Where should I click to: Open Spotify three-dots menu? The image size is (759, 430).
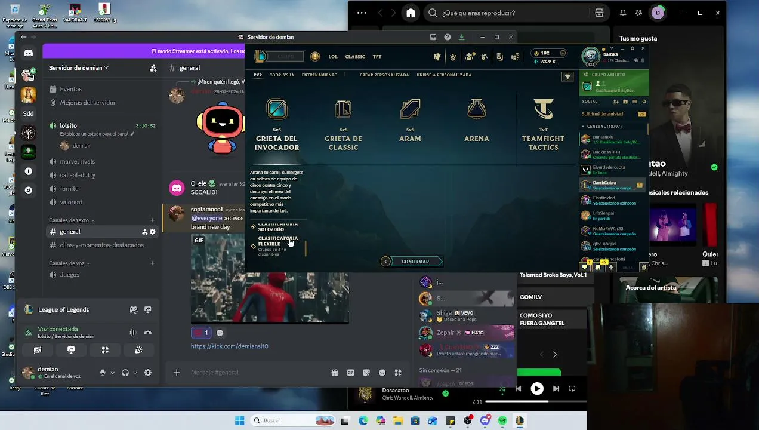tap(362, 13)
